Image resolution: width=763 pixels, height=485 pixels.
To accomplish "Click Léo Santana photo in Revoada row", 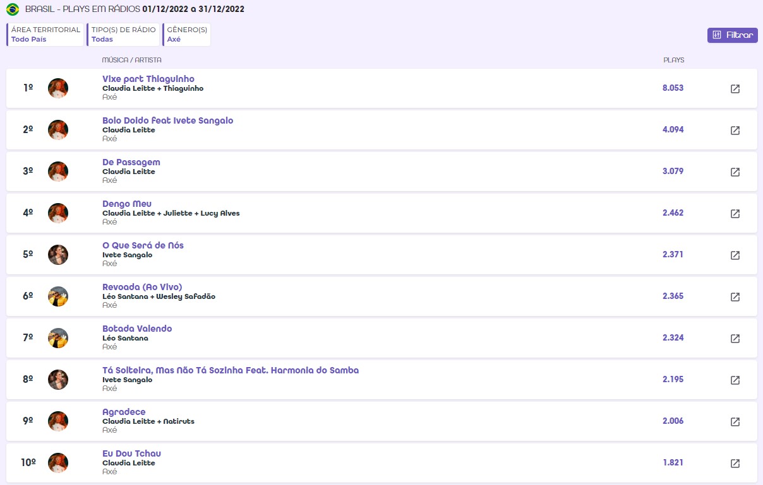I will [58, 296].
